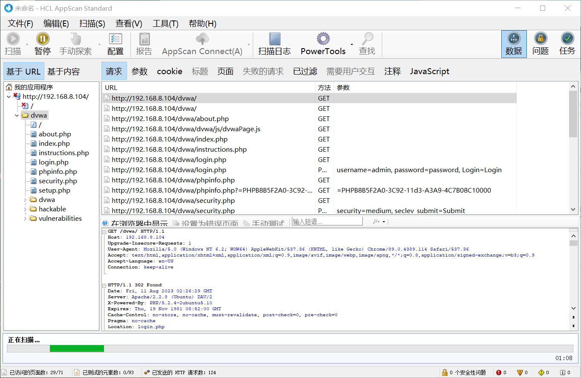The image size is (581, 378).
Task: Click the AppScan Connect(A) cloud icon
Action: click(x=202, y=39)
